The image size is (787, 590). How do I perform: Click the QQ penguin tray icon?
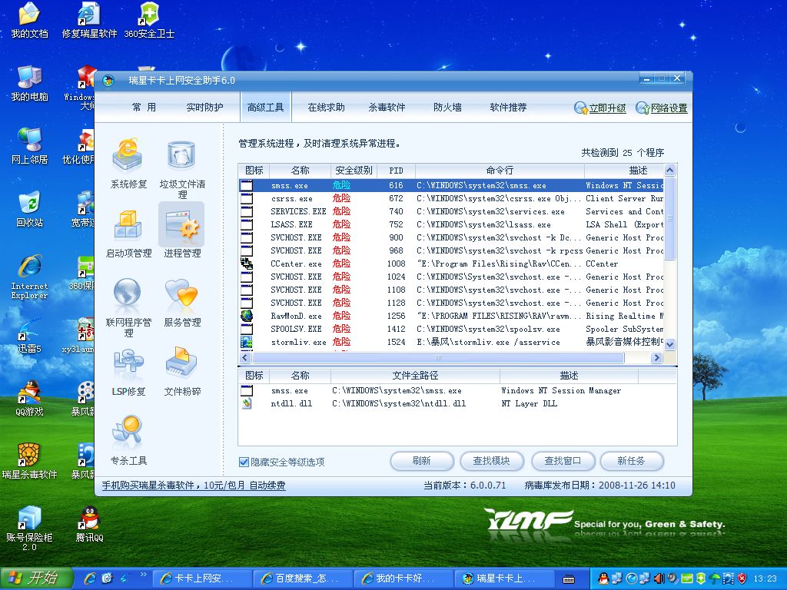604,578
